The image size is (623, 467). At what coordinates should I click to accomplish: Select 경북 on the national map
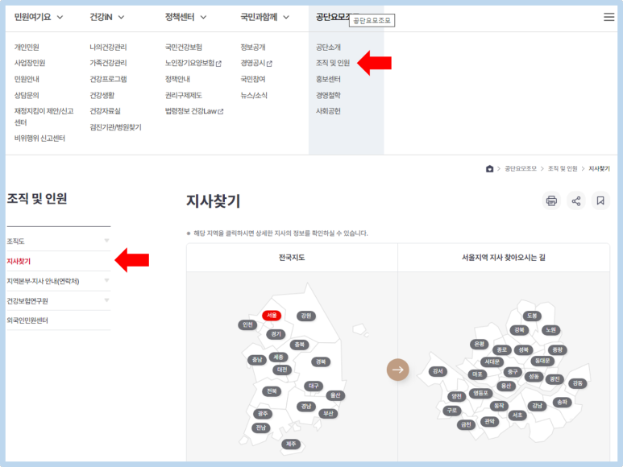click(321, 362)
